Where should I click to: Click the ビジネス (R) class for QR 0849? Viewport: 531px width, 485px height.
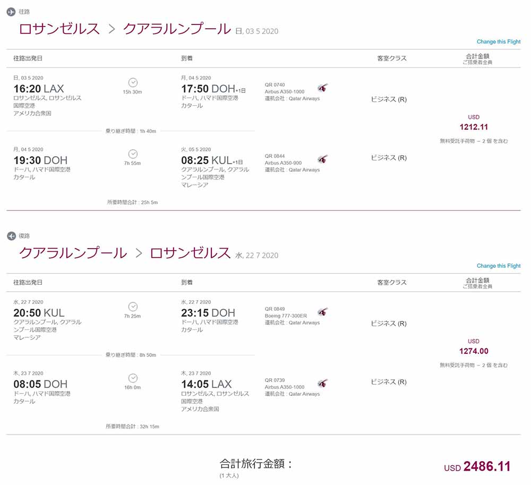(389, 324)
